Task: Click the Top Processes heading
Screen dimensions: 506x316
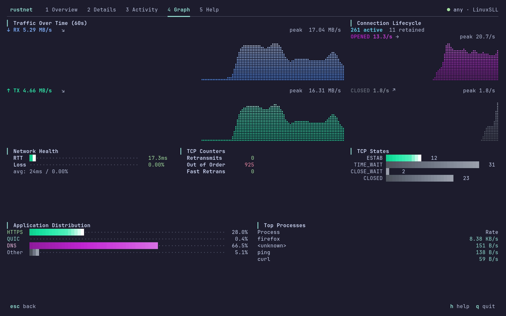Action: pos(285,226)
